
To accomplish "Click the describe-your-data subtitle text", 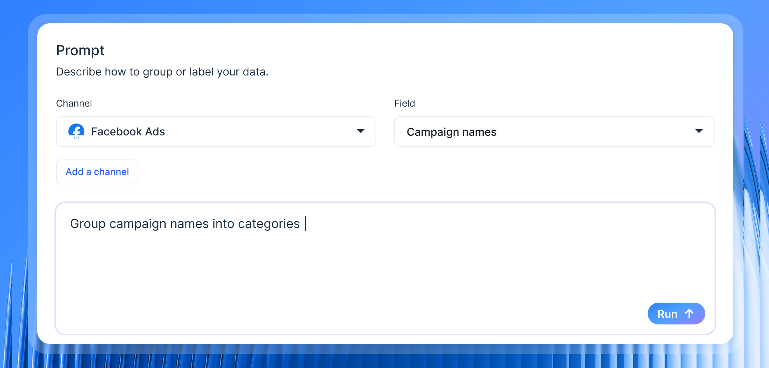I will click(x=163, y=72).
